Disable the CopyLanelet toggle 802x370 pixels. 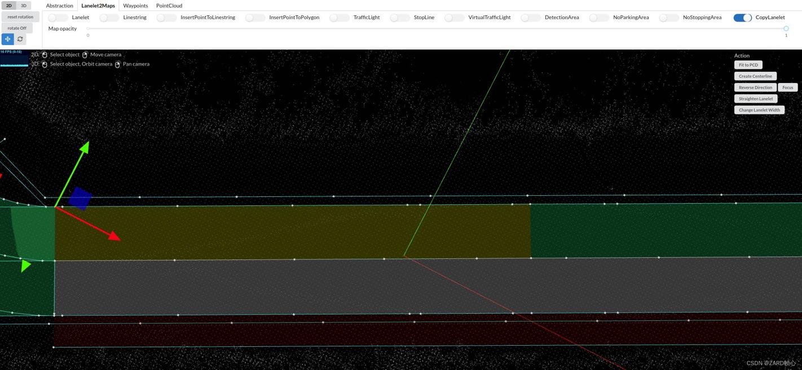pyautogui.click(x=742, y=17)
